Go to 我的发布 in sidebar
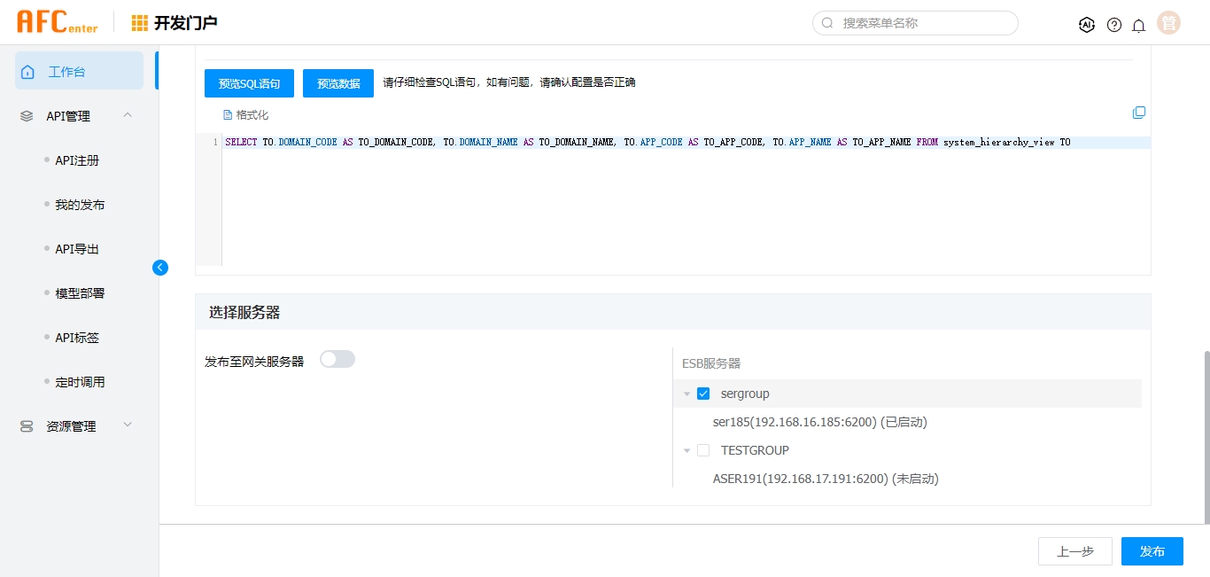This screenshot has height=577, width=1210. click(x=80, y=205)
